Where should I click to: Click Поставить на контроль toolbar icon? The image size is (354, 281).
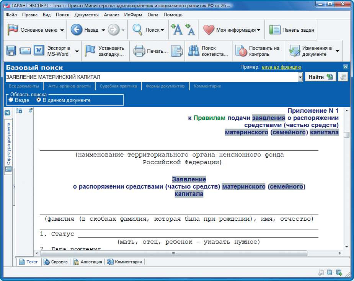click(241, 51)
